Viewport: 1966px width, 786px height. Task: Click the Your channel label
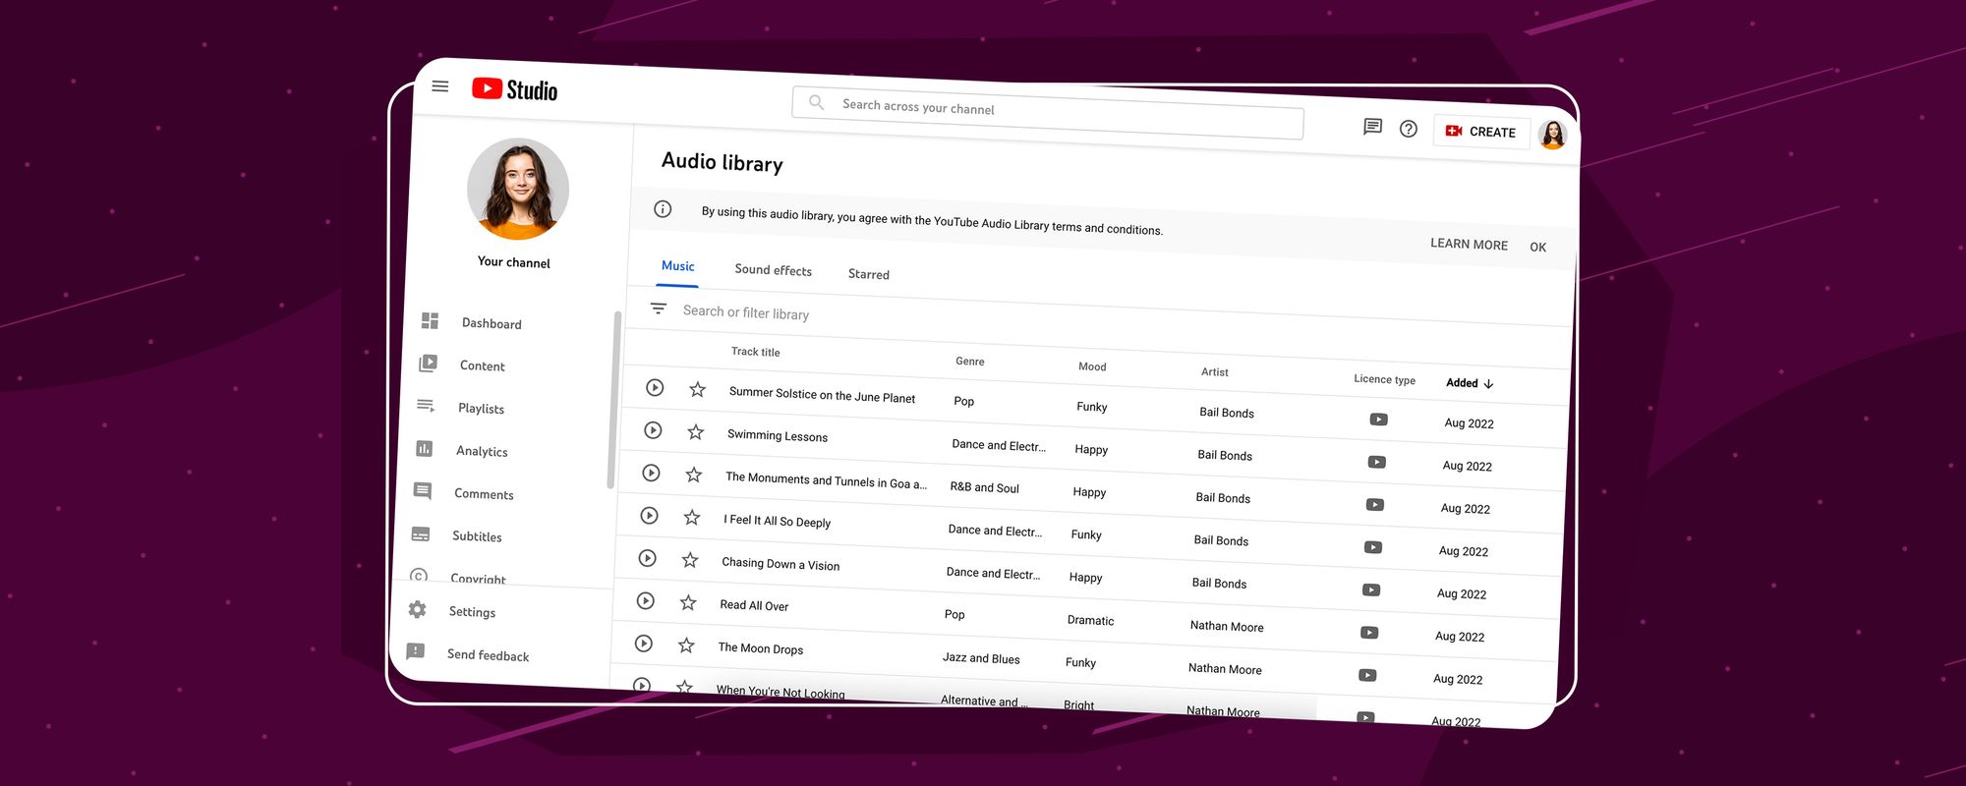click(513, 261)
